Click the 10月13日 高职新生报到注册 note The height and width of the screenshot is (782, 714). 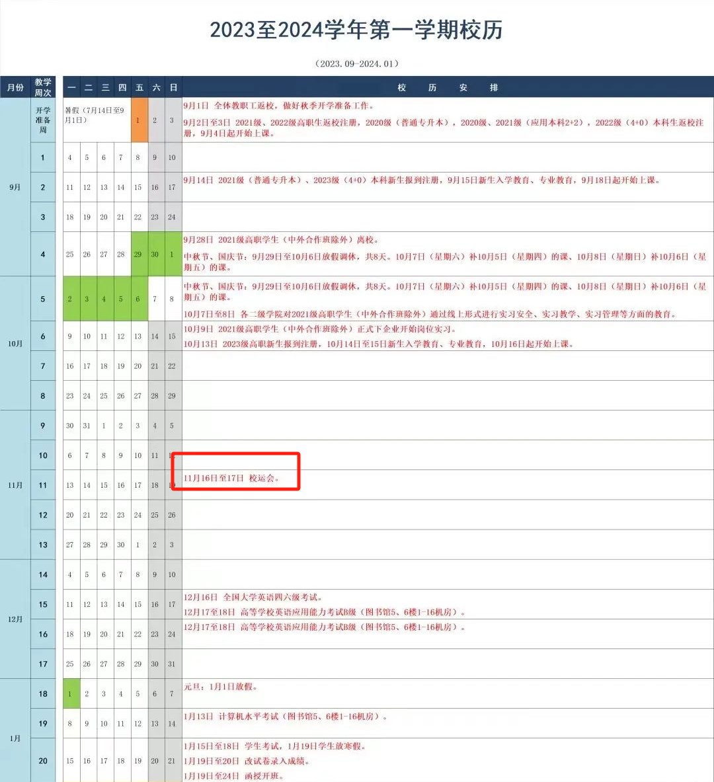(379, 344)
